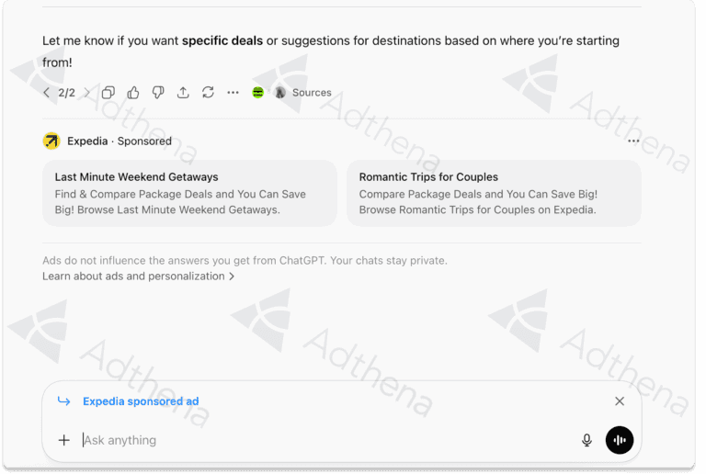Open the Romantic Trips for Couples ad
The width and height of the screenshot is (706, 474).
494,193
